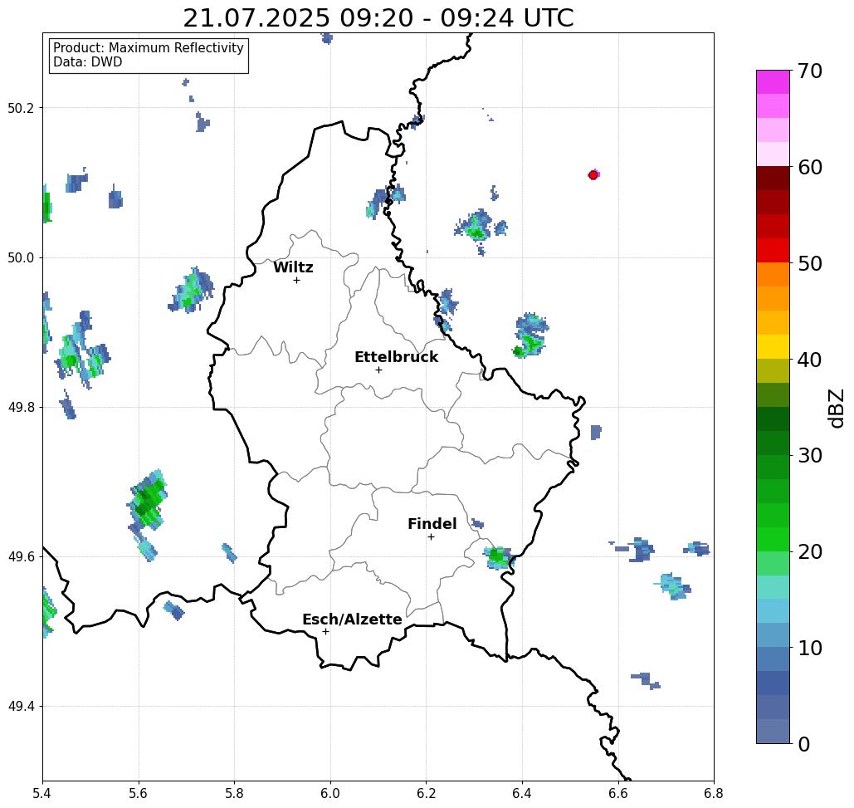Click the latitude tick label 50.2

[20, 108]
